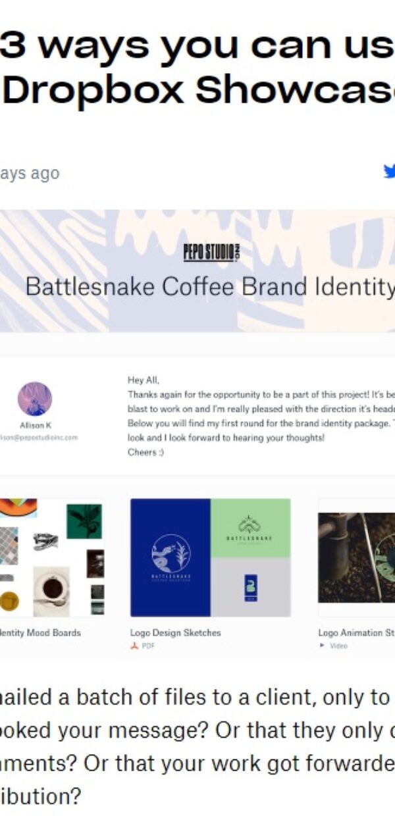395x816 pixels.
Task: Click the Logo Design Sketches label
Action: (x=176, y=633)
